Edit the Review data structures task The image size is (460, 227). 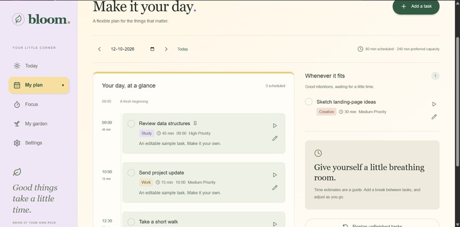click(x=275, y=138)
